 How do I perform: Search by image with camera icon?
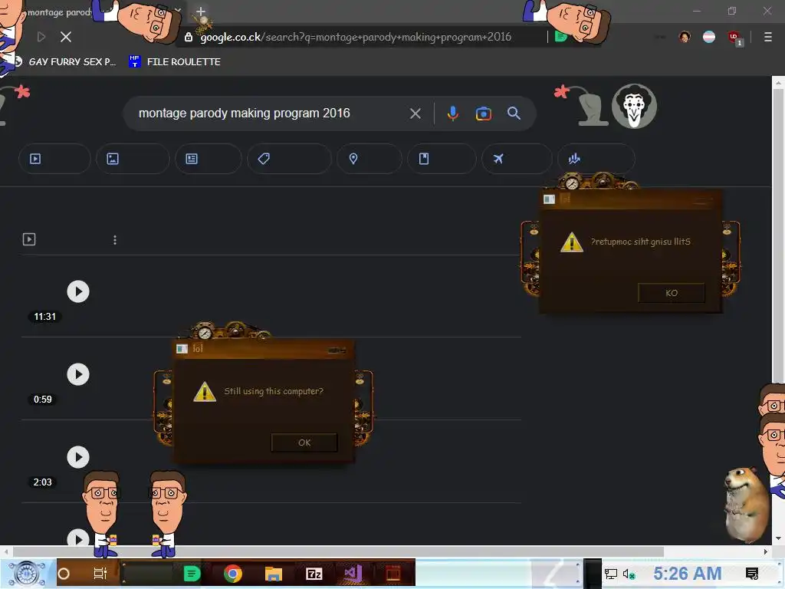[x=483, y=114]
